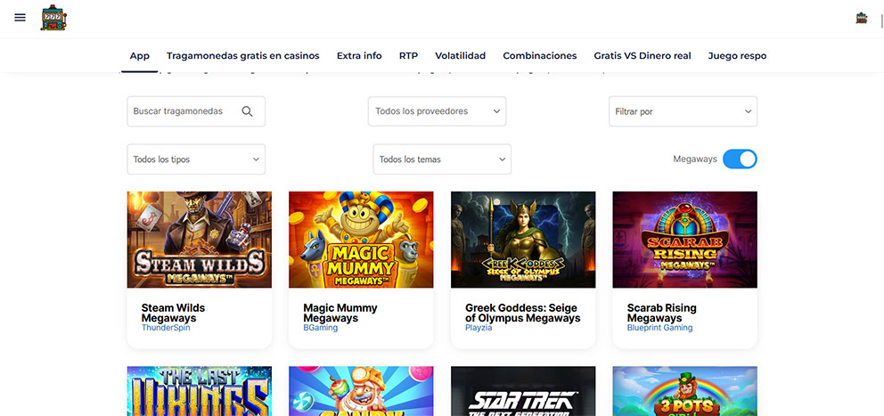Open the Todos los temas dropdown
Image resolution: width=884 pixels, height=416 pixels.
point(442,159)
